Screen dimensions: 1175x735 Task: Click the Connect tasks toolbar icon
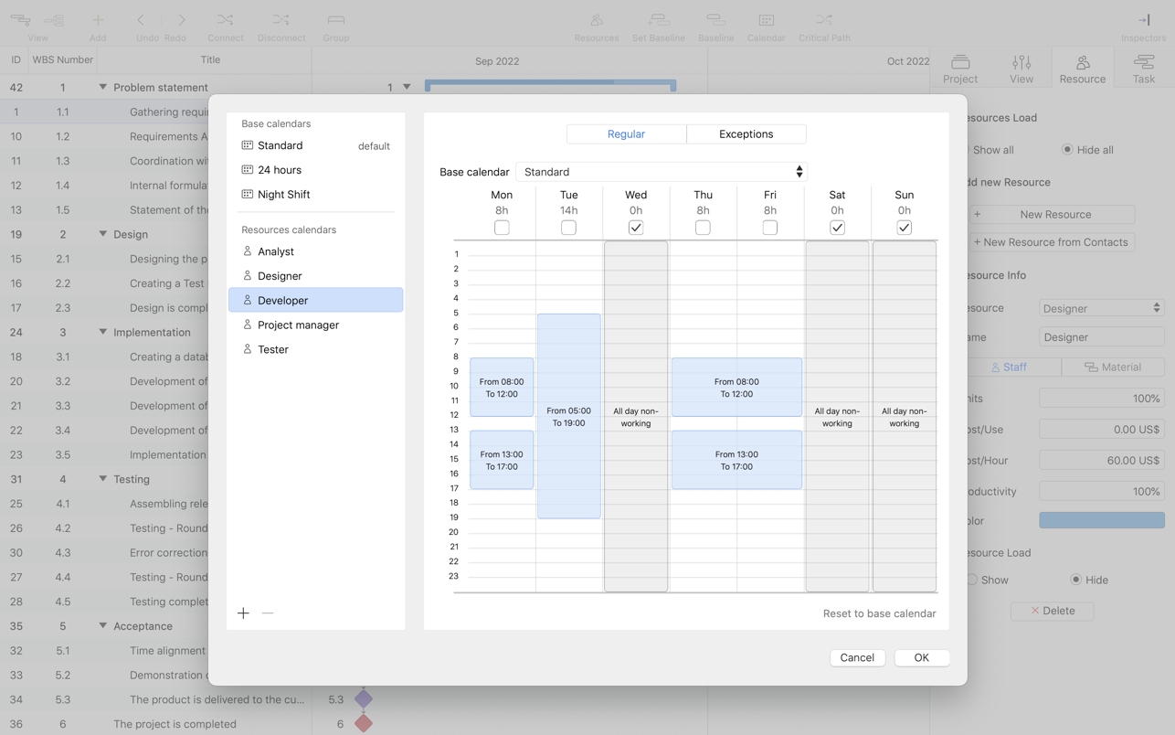tap(225, 20)
